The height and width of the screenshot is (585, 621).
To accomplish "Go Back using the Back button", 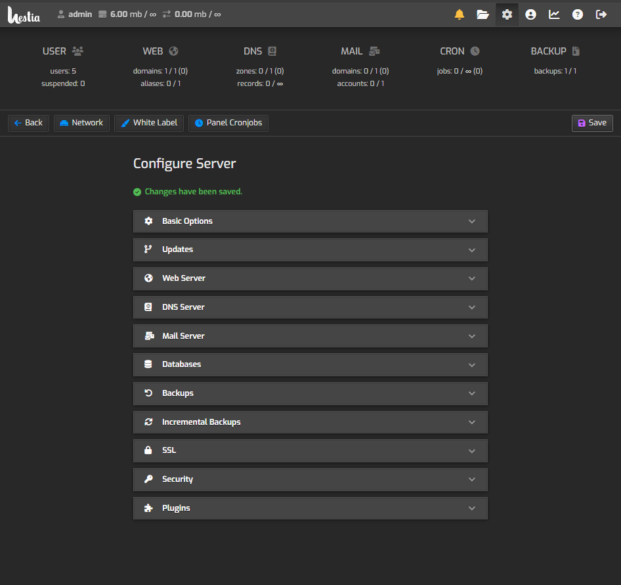I will pos(28,123).
